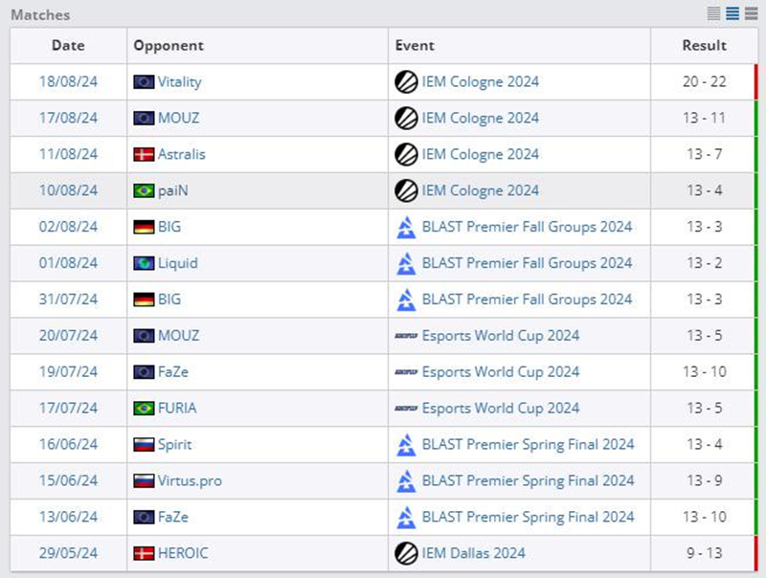This screenshot has width=766, height=578.
Task: Click the Event column header
Action: (414, 45)
